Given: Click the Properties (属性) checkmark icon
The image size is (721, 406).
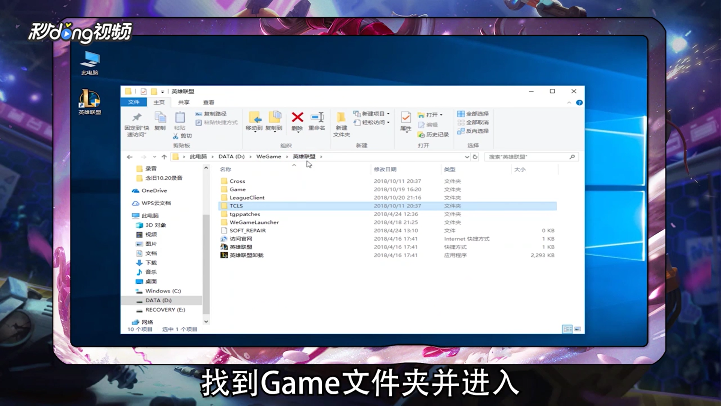Looking at the screenshot, I should (406, 117).
